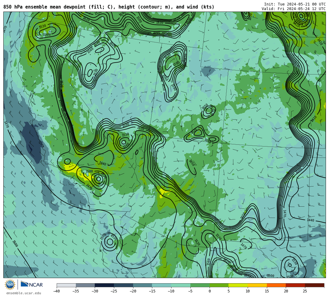Click the colorbar tick label '-5'
329x297 pixels.
point(190,291)
